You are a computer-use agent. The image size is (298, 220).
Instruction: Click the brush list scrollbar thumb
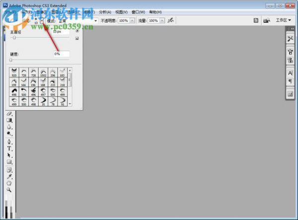70,80
